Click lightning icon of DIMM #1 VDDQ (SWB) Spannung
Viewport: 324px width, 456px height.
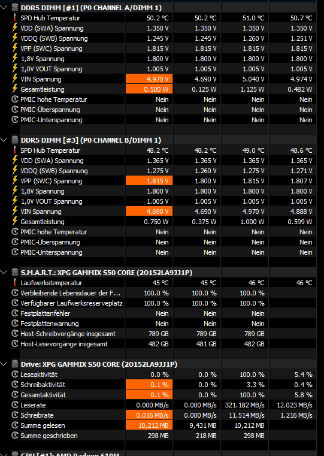[x=14, y=38]
